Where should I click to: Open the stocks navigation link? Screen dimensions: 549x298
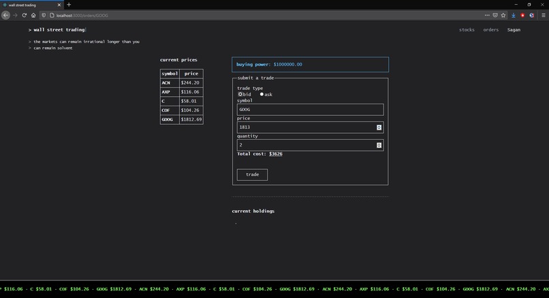[x=467, y=30]
